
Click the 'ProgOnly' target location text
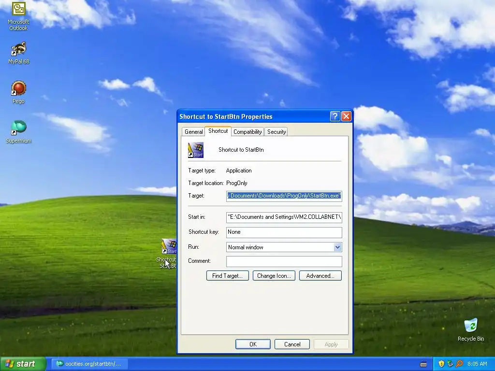coord(237,183)
